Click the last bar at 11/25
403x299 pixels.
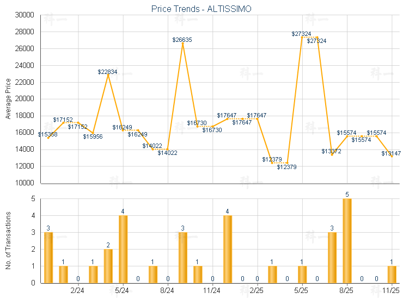pos(392,274)
